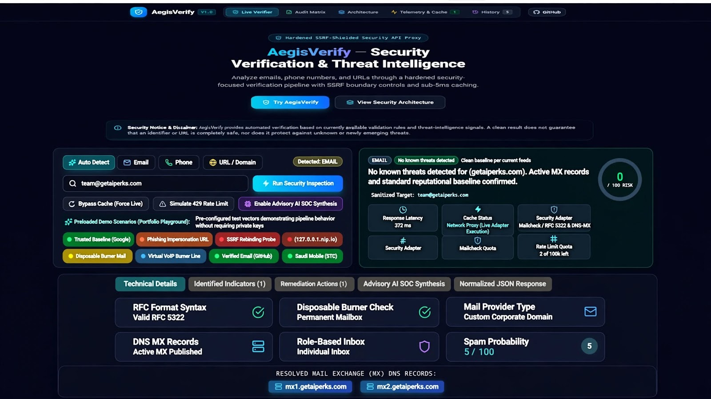Run Security Inspection
711x399 pixels.
(298, 184)
